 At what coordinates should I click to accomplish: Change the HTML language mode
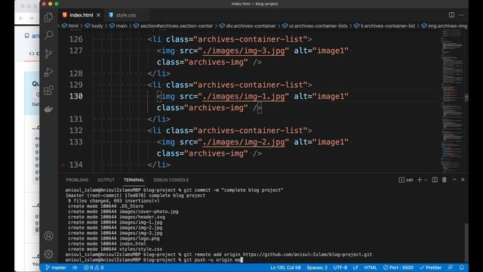pos(371,267)
